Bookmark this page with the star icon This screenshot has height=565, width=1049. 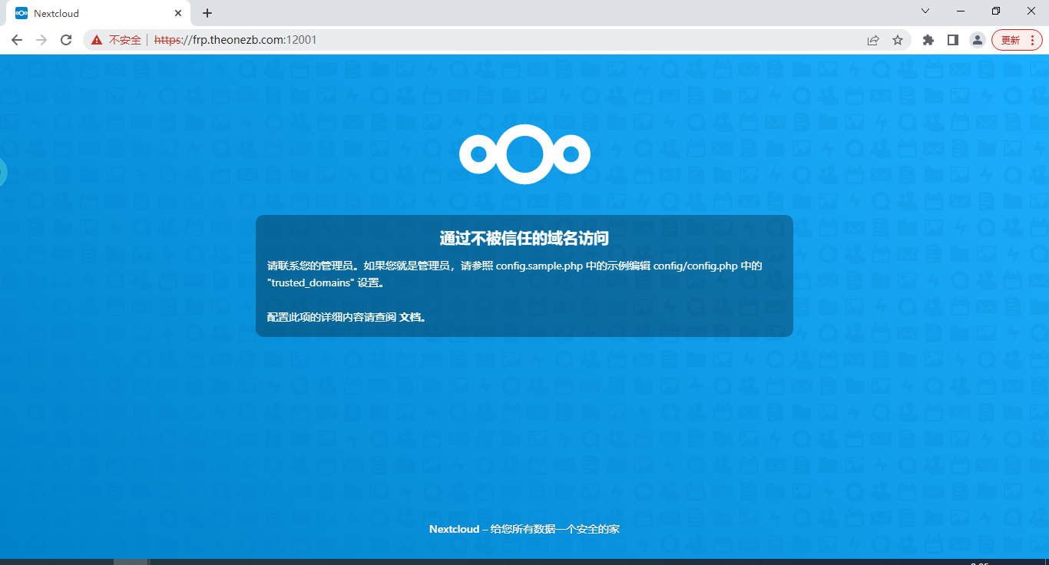pyautogui.click(x=898, y=40)
